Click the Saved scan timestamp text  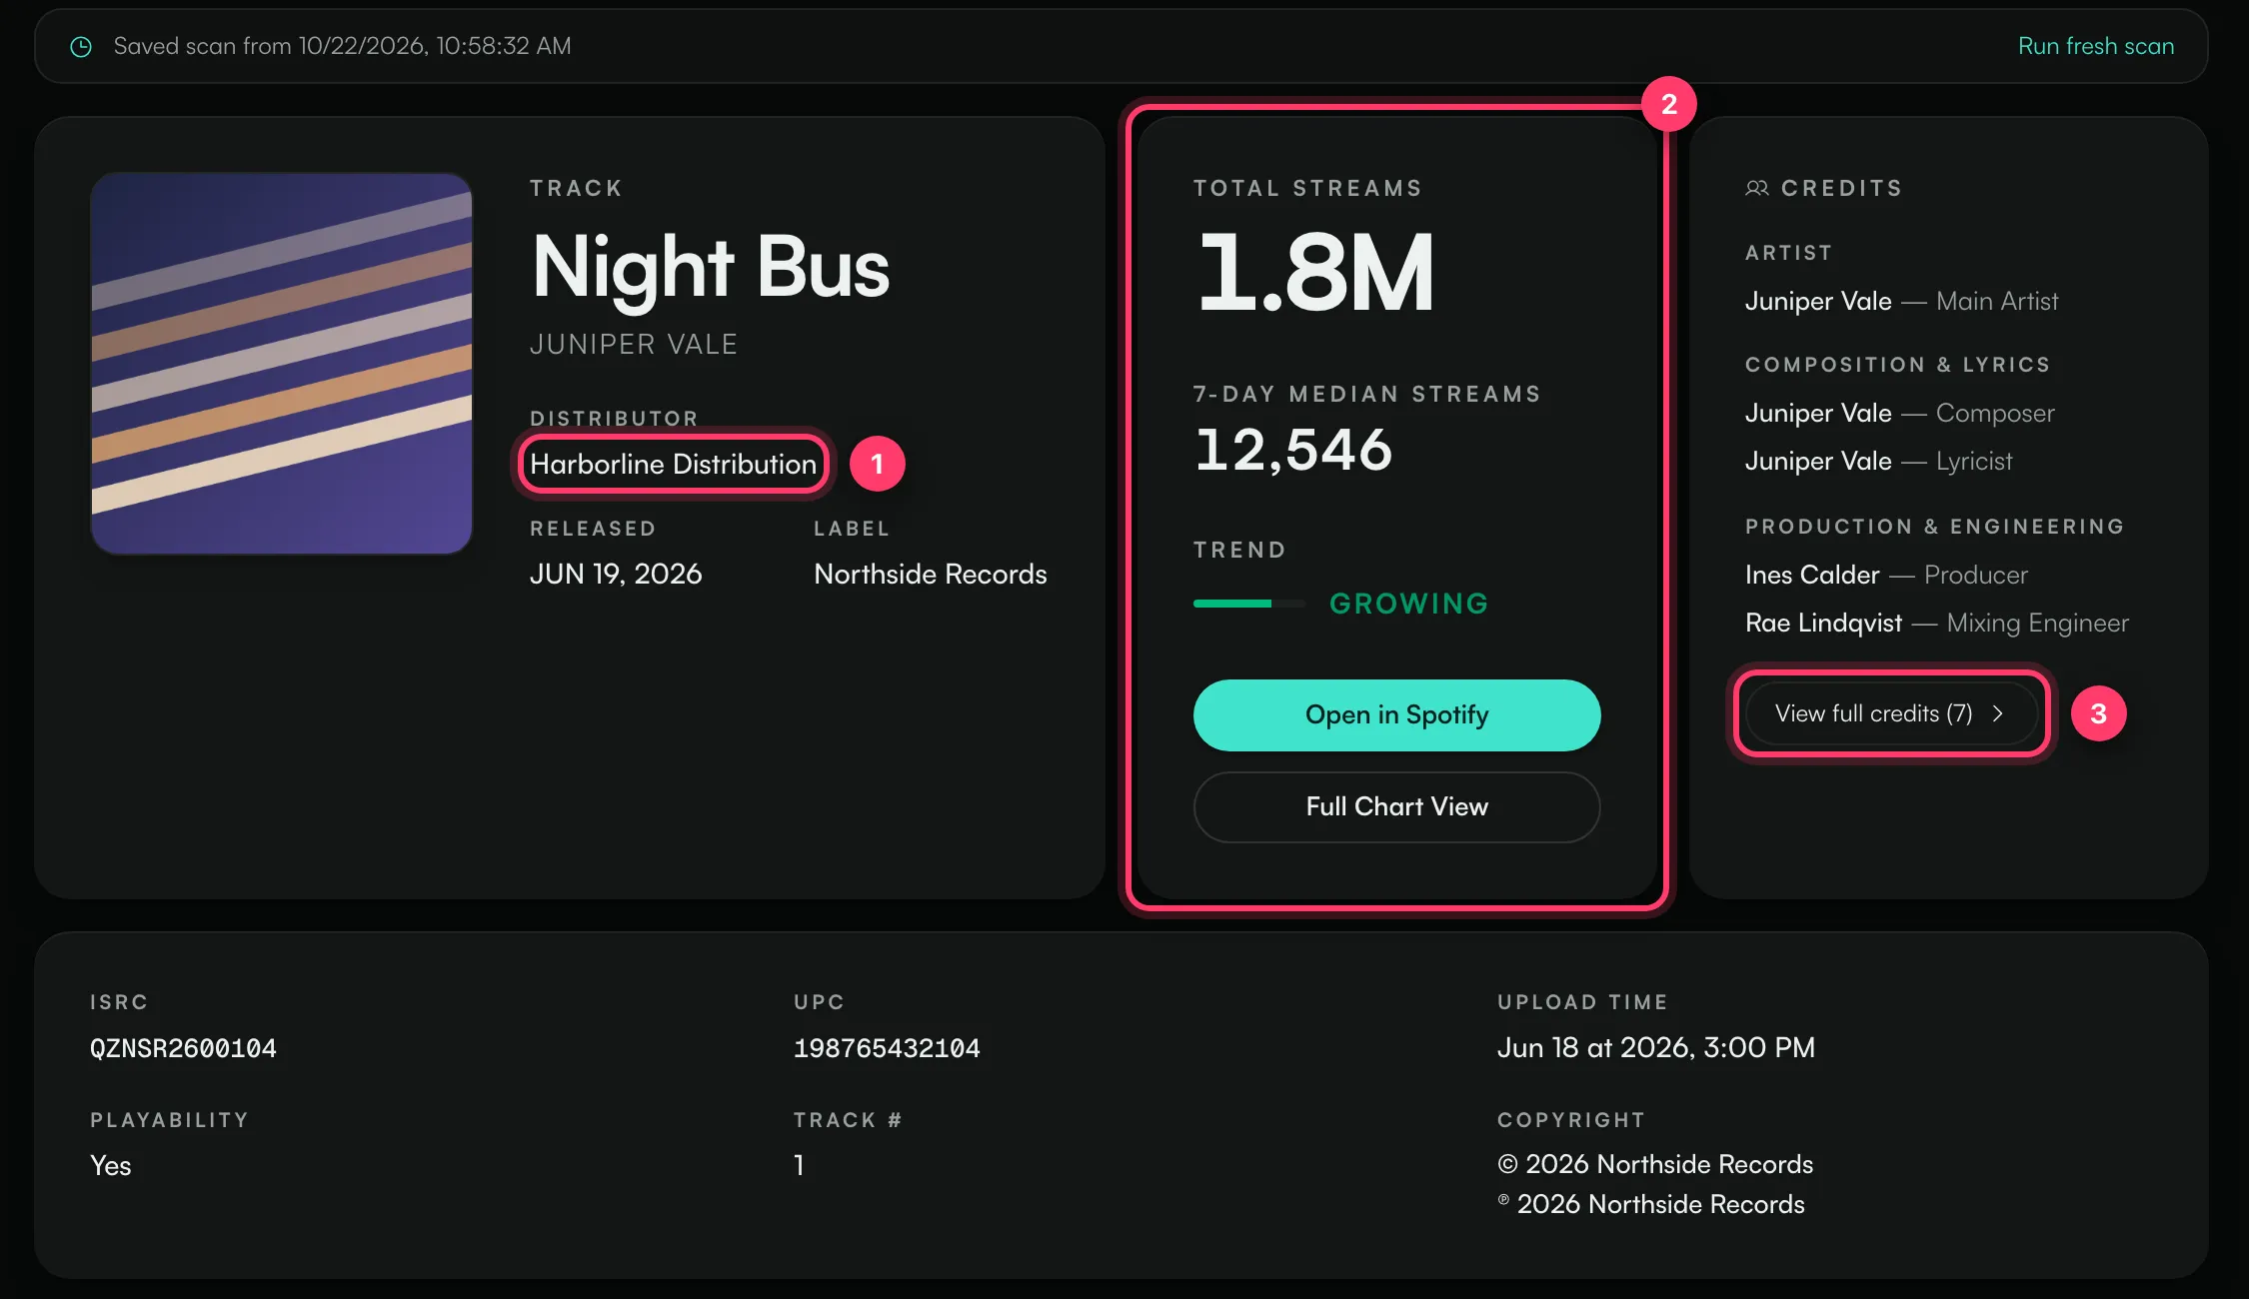point(342,46)
